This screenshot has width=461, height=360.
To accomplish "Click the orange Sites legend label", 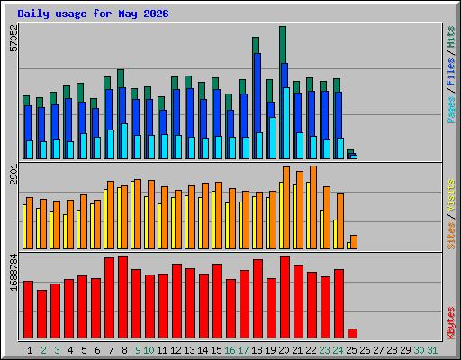I will (x=451, y=236).
